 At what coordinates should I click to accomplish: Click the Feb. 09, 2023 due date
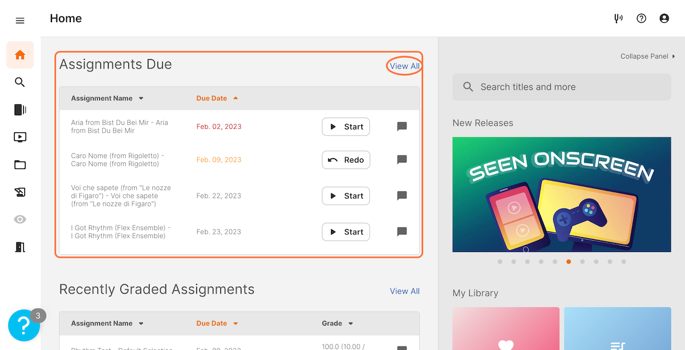tap(219, 160)
